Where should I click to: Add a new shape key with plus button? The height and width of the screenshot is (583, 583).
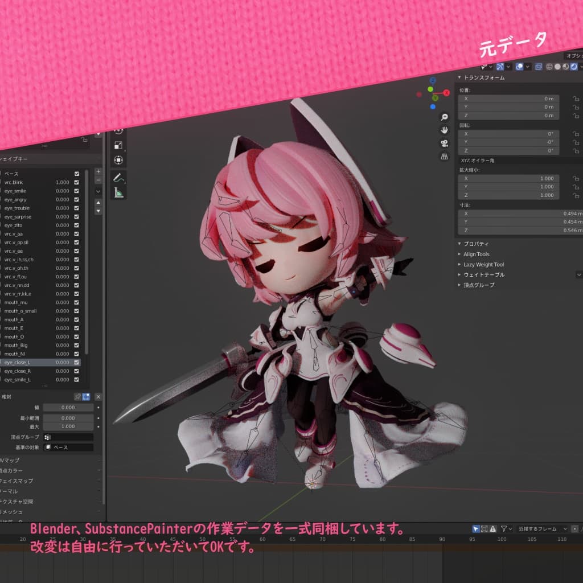[98, 171]
